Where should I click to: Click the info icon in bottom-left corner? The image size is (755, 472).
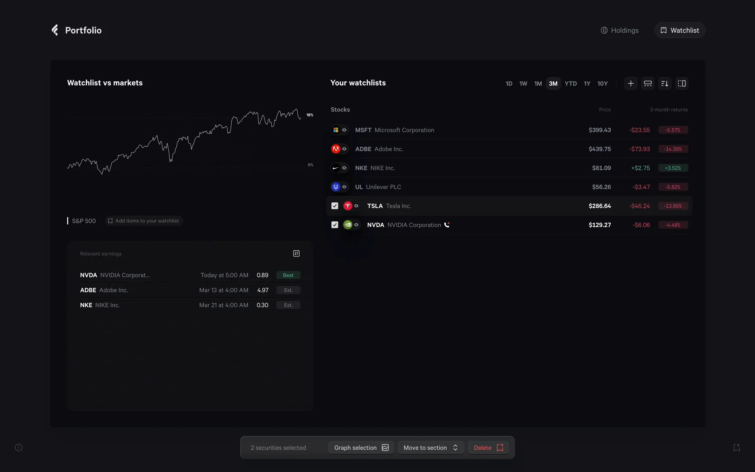18,448
